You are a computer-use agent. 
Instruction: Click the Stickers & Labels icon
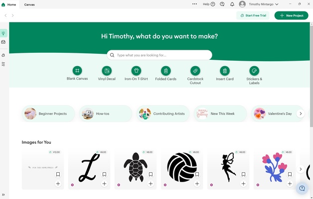[x=254, y=71]
